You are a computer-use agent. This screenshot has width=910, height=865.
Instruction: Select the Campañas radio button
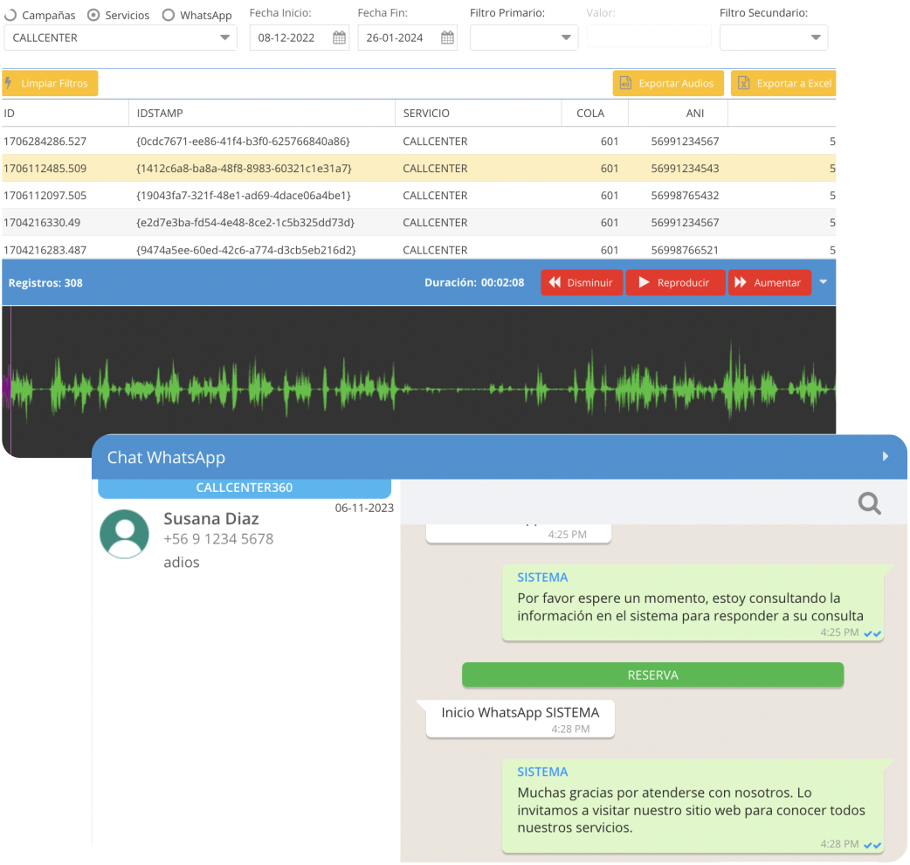coord(10,15)
